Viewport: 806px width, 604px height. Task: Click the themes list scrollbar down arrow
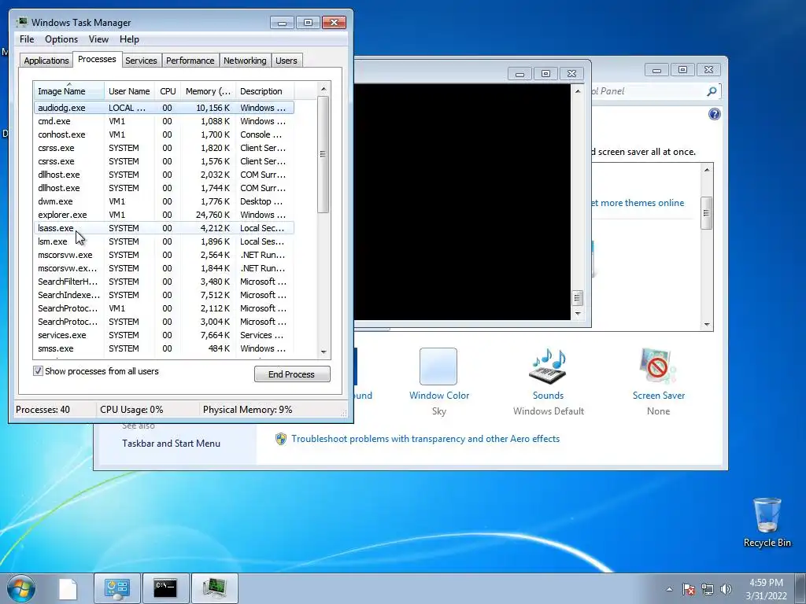point(707,325)
